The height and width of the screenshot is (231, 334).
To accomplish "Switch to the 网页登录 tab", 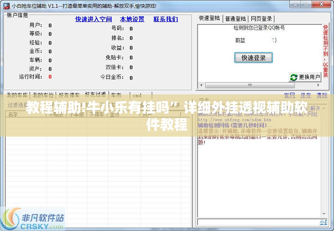I will coord(261,19).
